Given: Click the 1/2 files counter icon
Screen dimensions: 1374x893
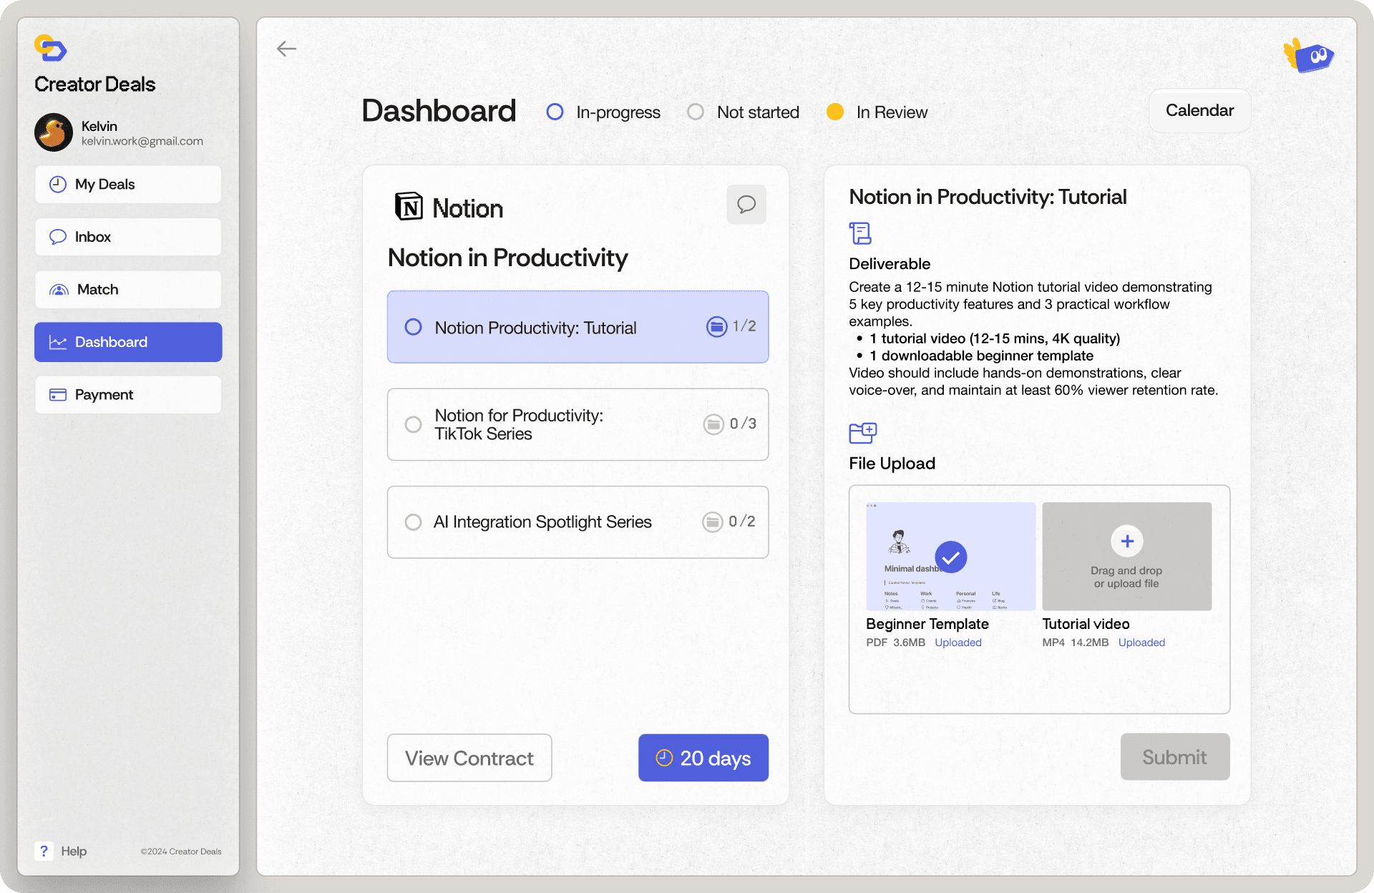Looking at the screenshot, I should pos(716,327).
